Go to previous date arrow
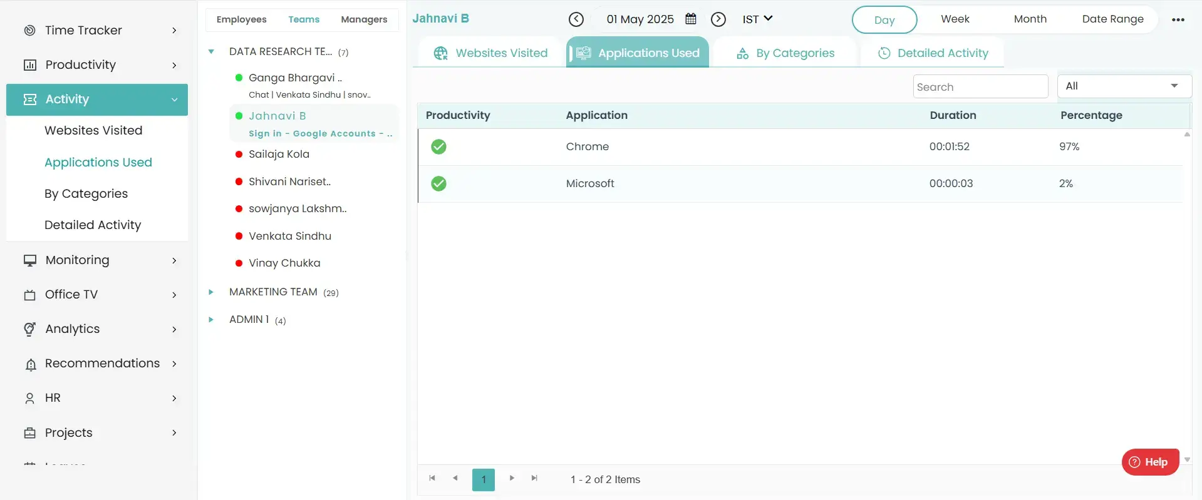This screenshot has height=500, width=1202. pyautogui.click(x=576, y=19)
